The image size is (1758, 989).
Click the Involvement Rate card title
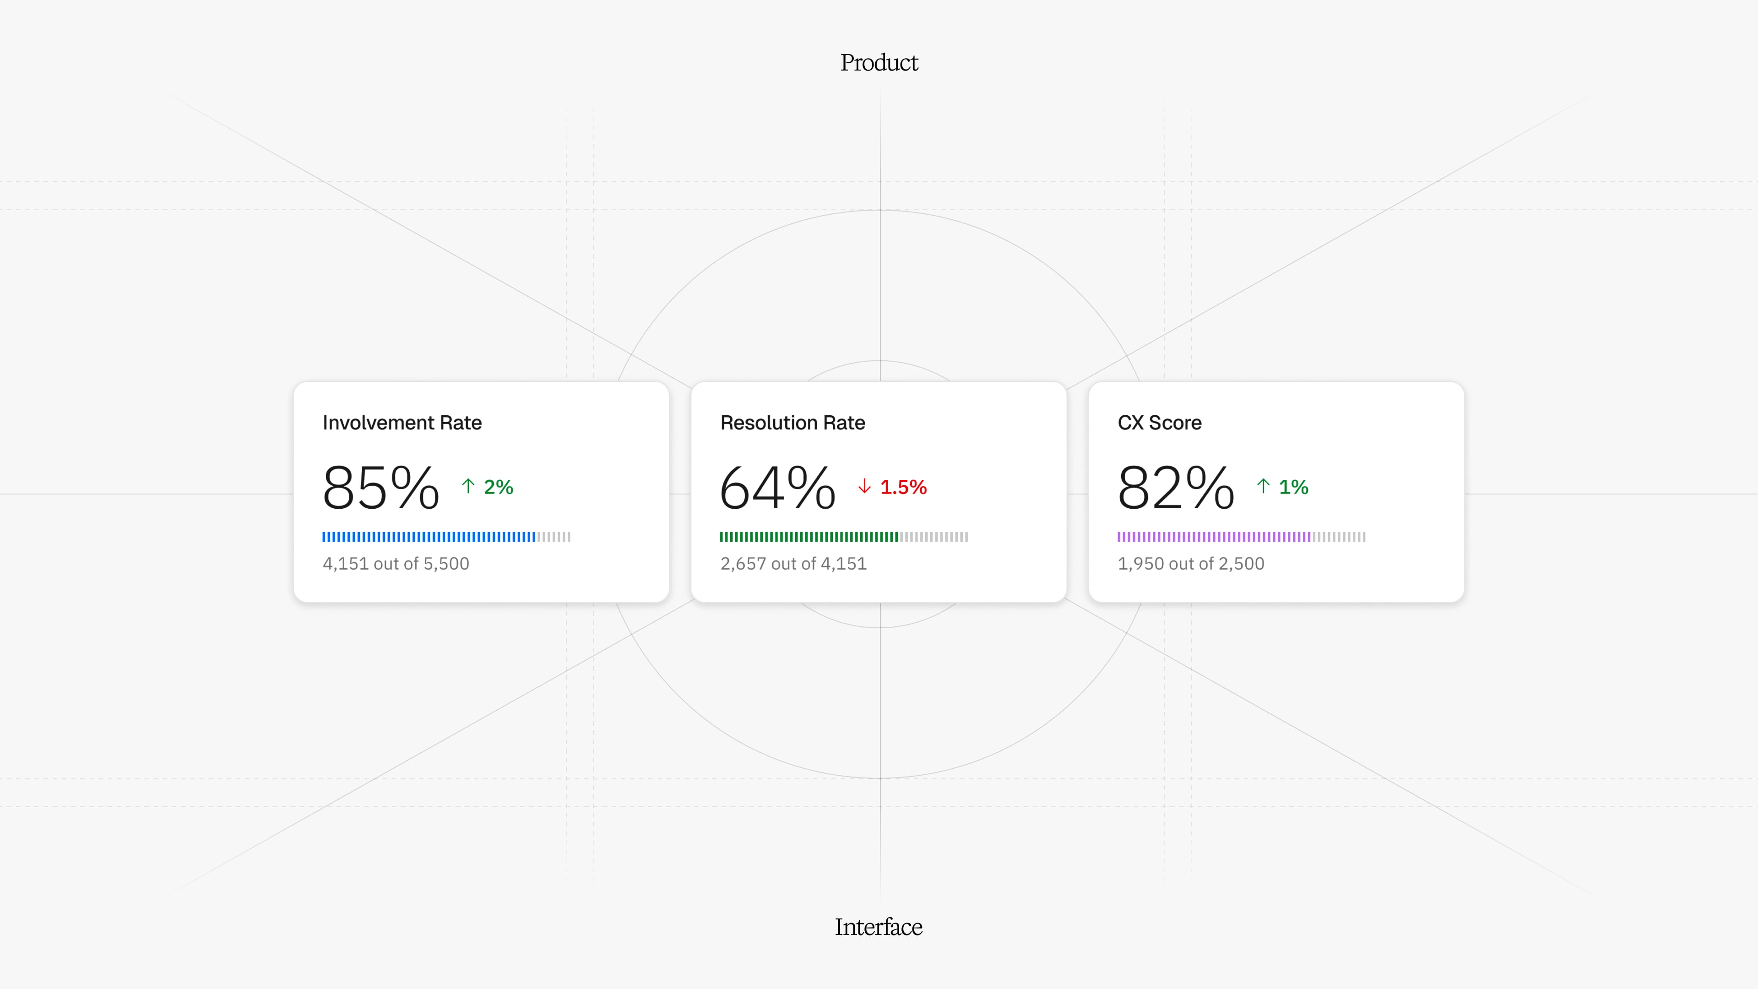tap(402, 423)
